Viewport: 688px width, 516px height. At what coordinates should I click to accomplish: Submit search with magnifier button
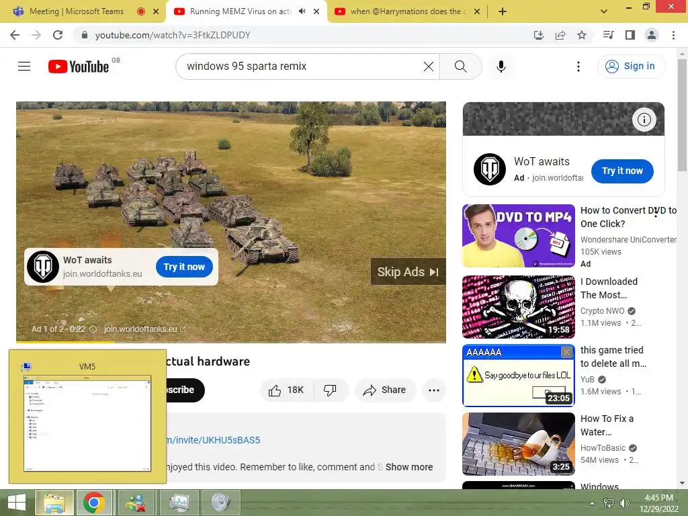coord(461,67)
